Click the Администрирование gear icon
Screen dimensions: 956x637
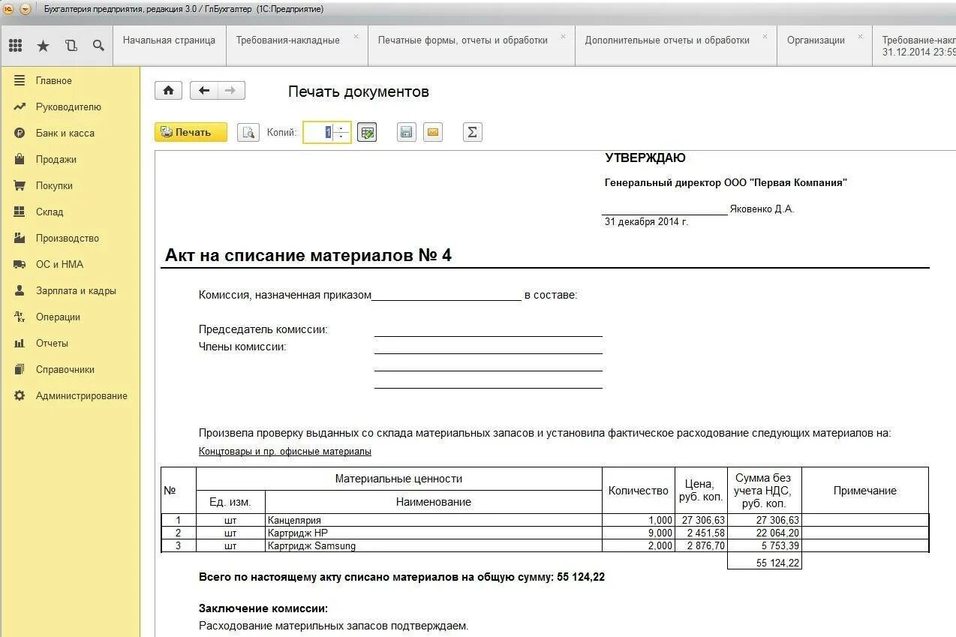tap(20, 395)
